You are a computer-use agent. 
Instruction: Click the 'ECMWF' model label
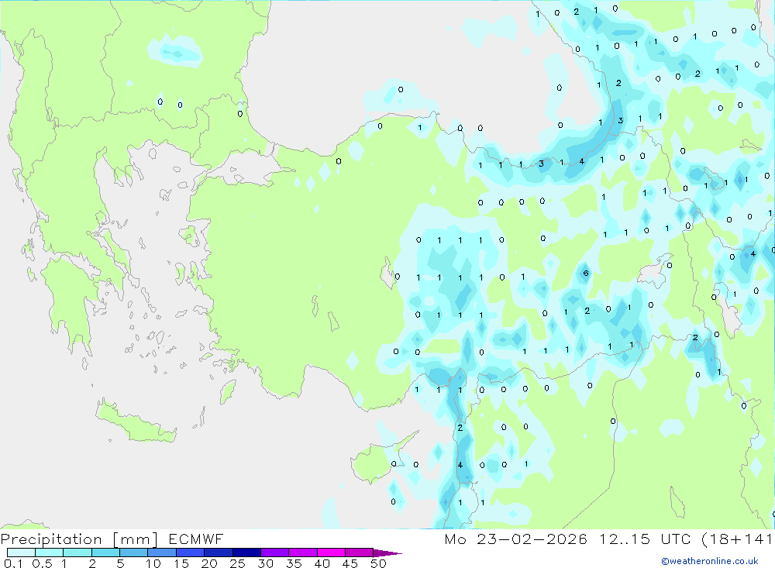point(196,539)
